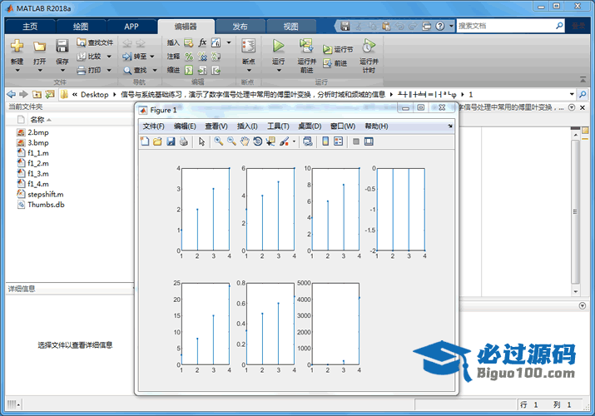Select 2.bmp in the file list
The image size is (595, 416).
(38, 132)
